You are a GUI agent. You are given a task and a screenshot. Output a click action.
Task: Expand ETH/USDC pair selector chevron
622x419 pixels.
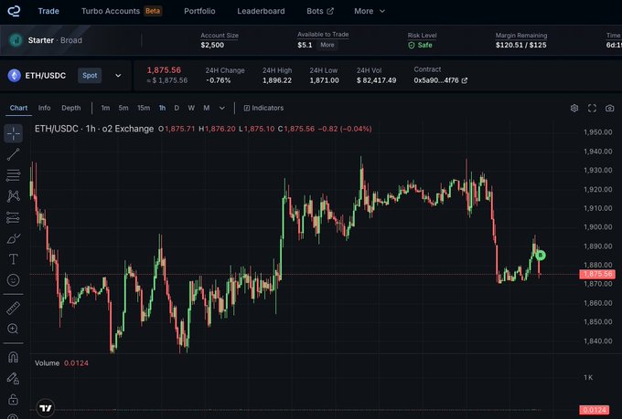[118, 76]
